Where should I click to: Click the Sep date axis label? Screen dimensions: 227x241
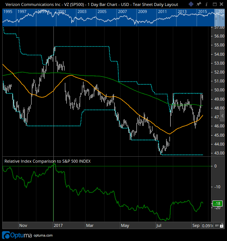coord(196,225)
